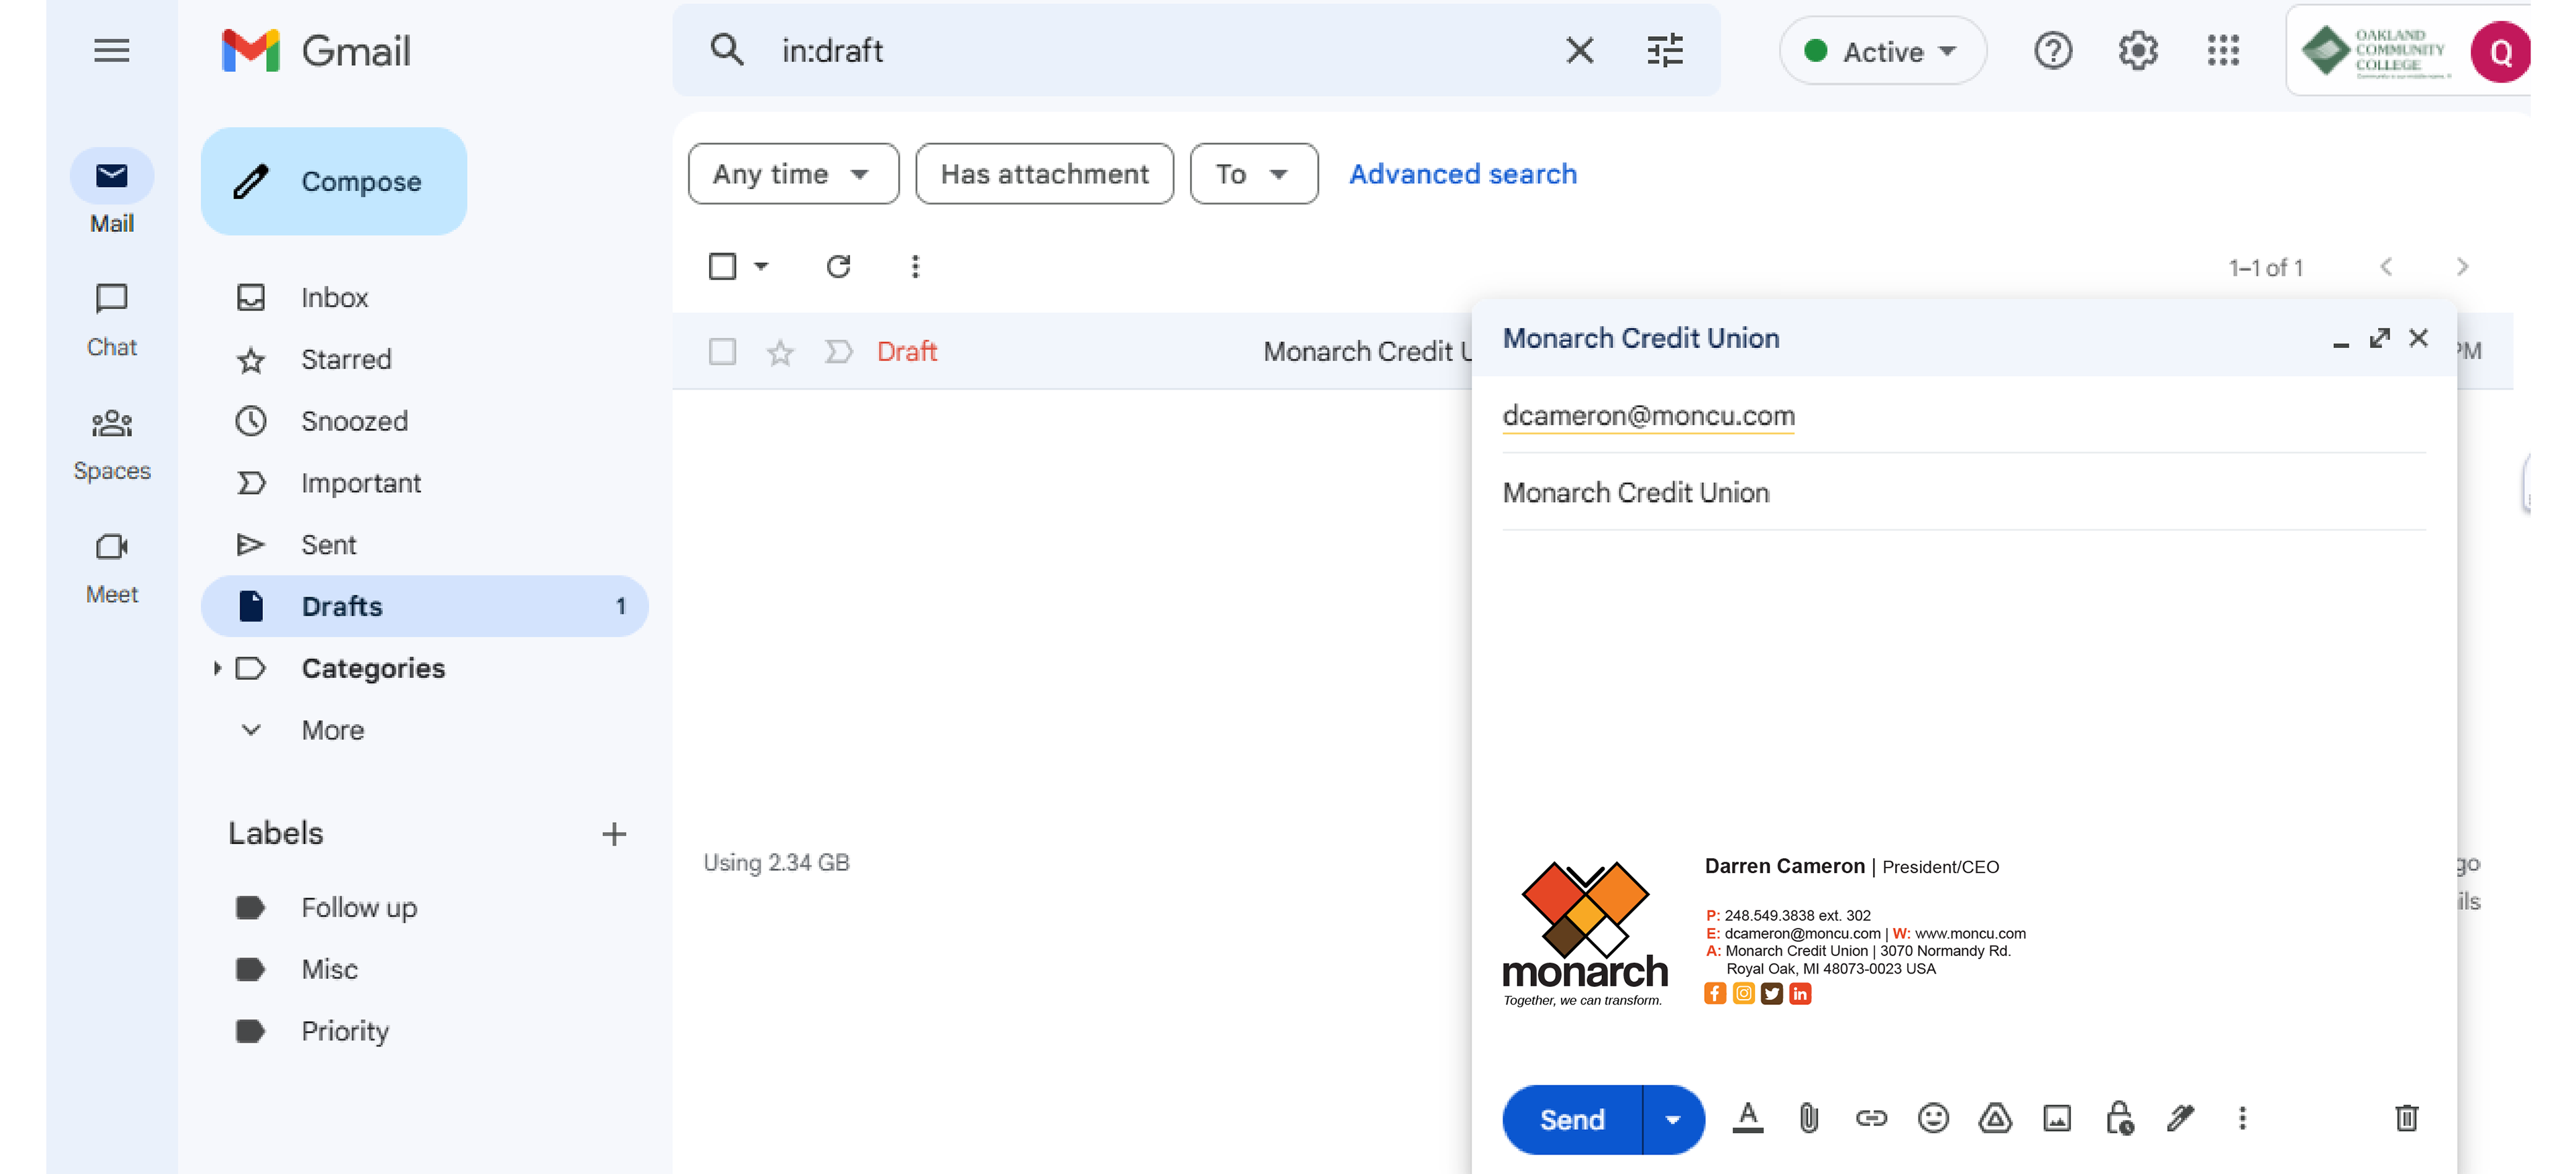Discard the draft trash icon
The width and height of the screenshot is (2576, 1174).
pos(2407,1118)
